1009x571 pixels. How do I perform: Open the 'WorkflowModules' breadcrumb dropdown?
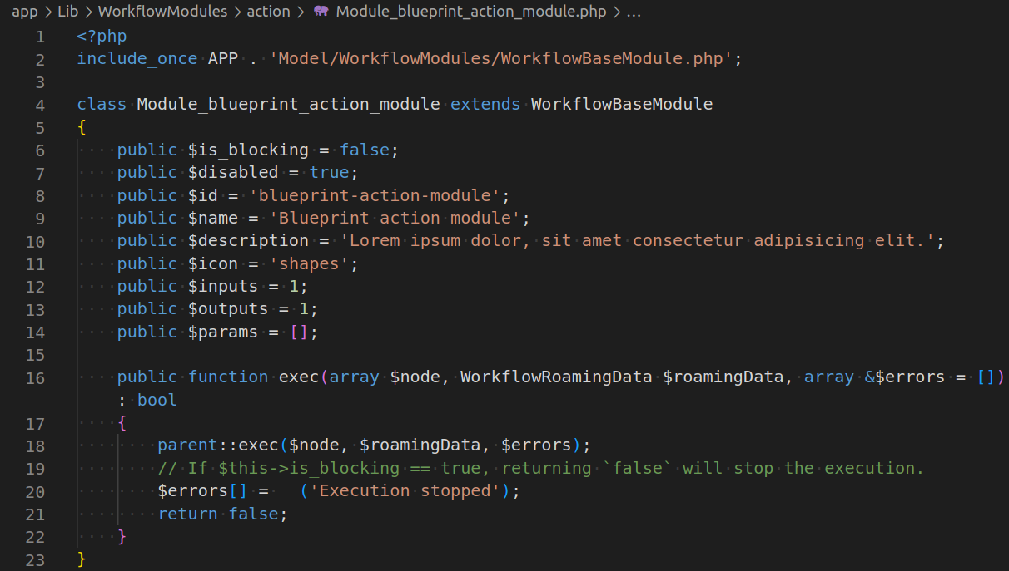tap(162, 12)
